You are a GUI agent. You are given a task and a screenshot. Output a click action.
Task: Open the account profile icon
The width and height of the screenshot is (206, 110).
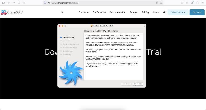192,3
